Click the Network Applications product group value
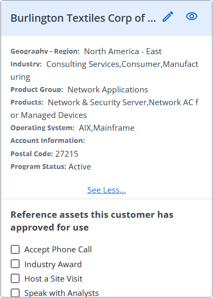This screenshot has width=213, height=298. tap(108, 90)
